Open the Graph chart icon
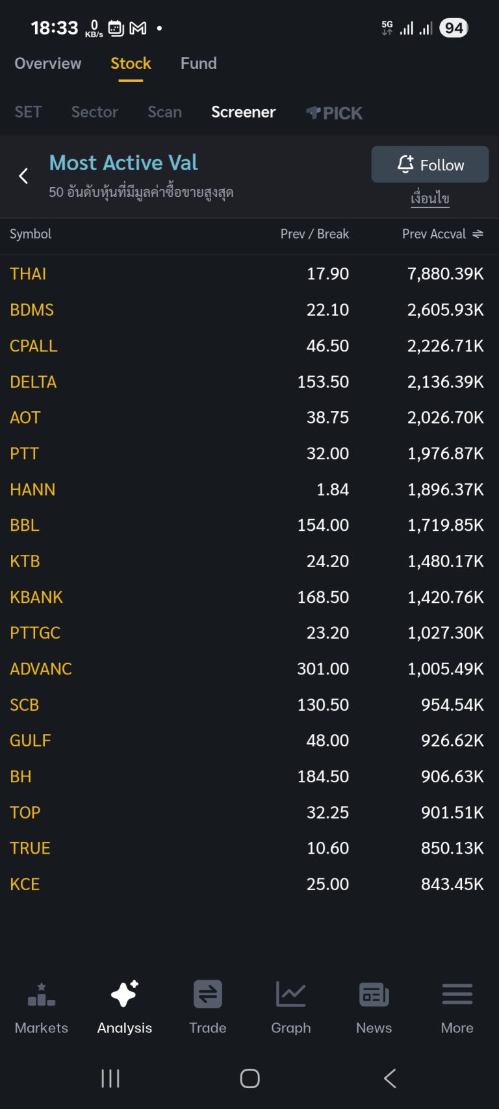 point(290,995)
